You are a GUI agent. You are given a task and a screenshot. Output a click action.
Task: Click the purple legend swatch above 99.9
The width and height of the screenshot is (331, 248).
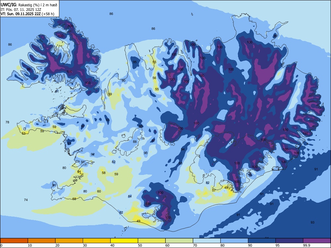tap(317, 241)
